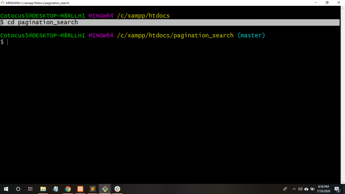Click the scrollbar up arrow
The width and height of the screenshot is (345, 194).
[343, 8]
